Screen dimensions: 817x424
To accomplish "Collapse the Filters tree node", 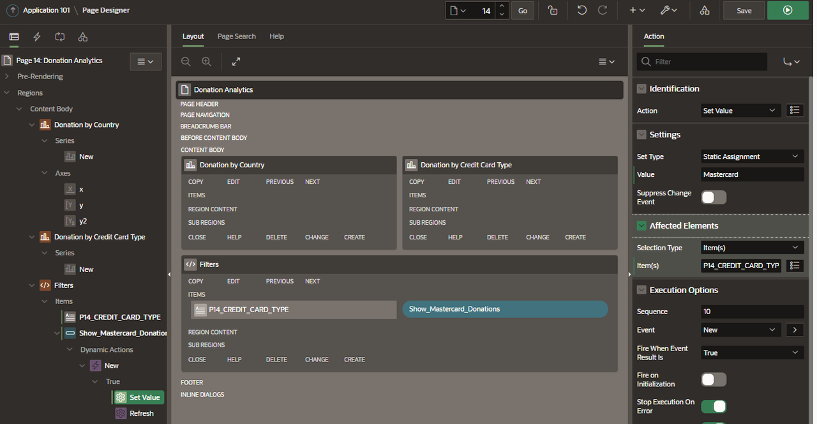I will (x=32, y=285).
